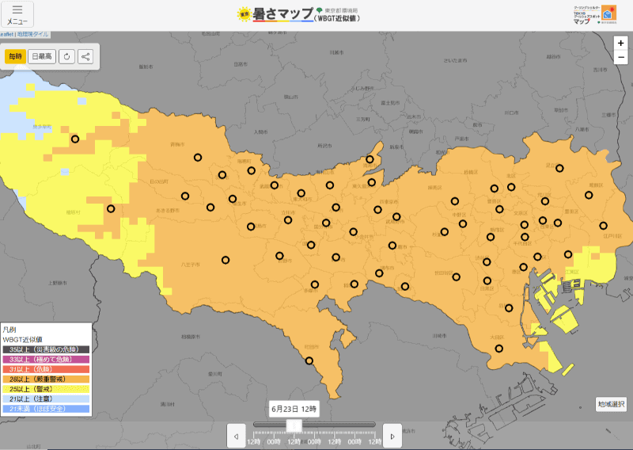Click the 6月23日 12時 time label
633x450 pixels.
coord(294,409)
